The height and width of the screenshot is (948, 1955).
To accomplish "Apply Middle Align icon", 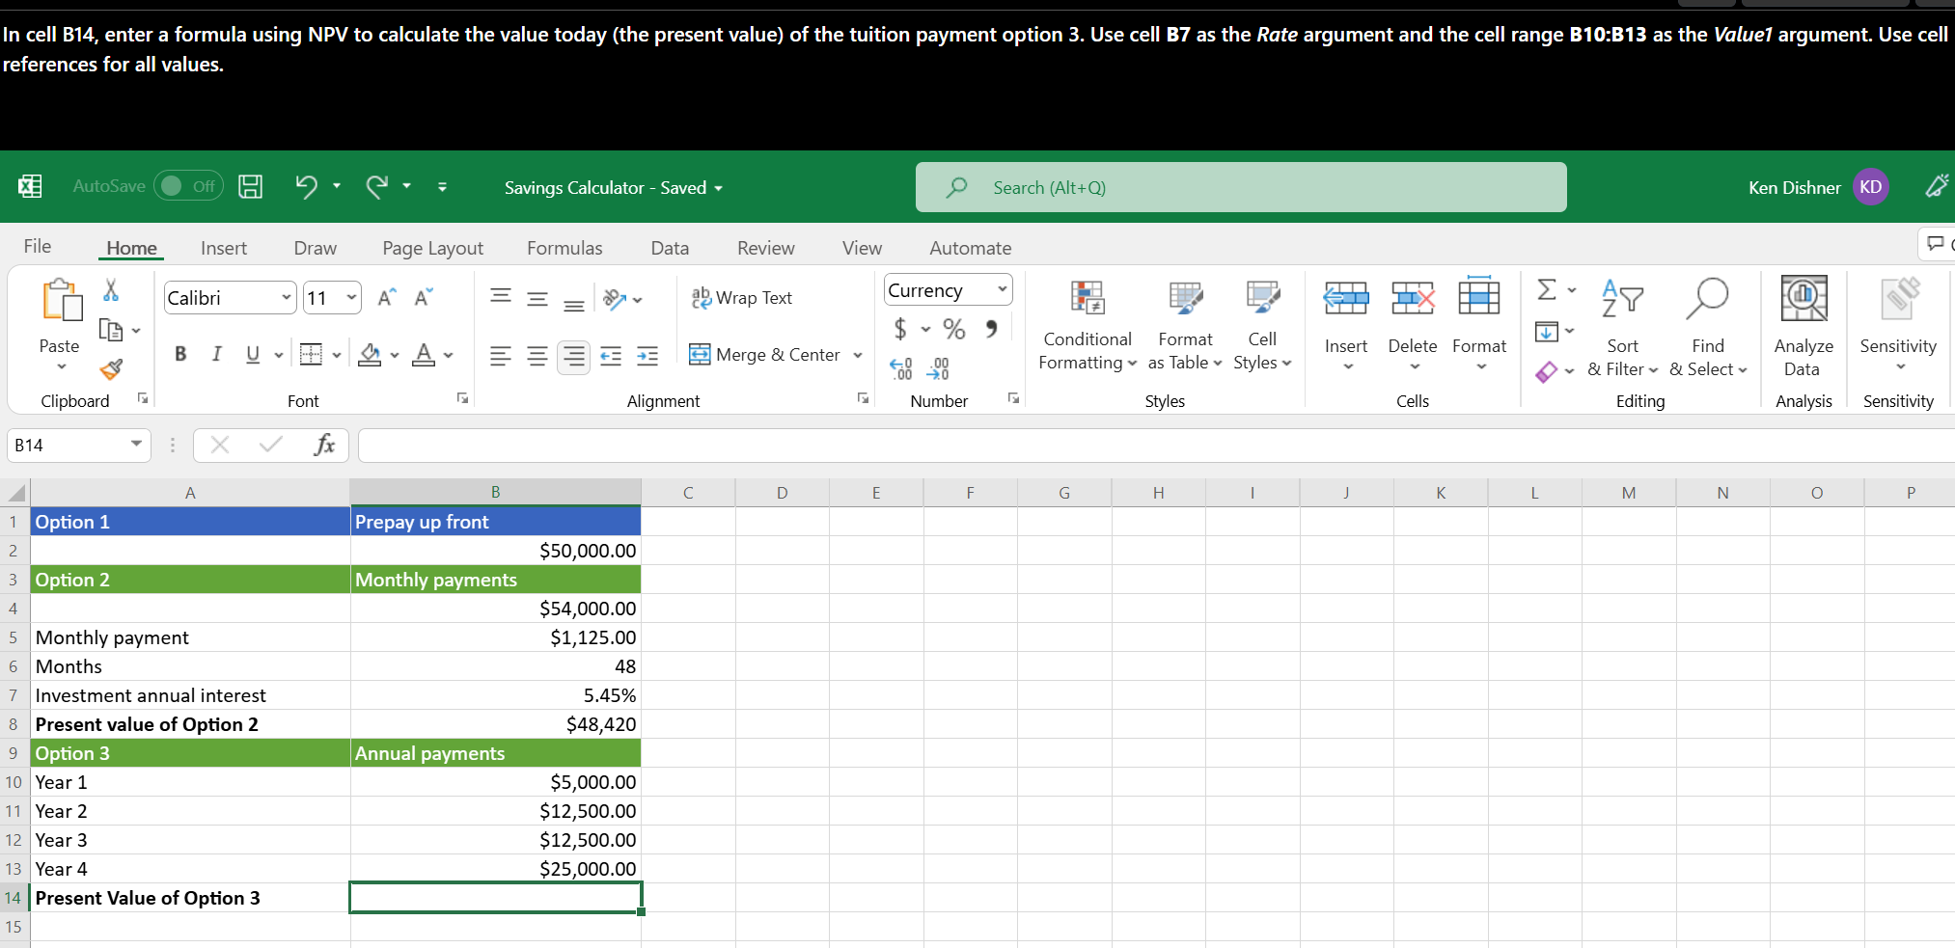I will (537, 298).
